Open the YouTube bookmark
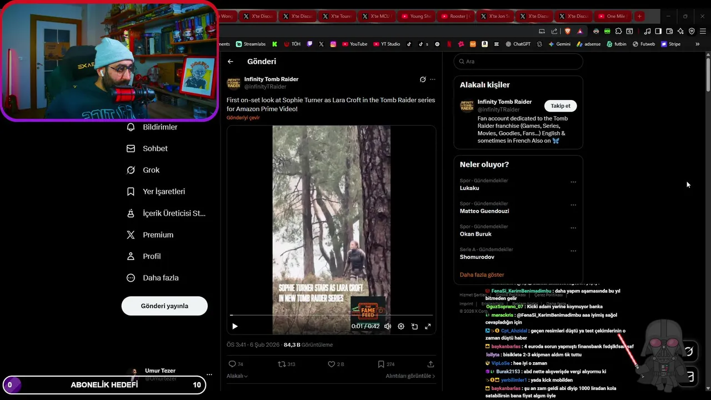 pyautogui.click(x=355, y=44)
